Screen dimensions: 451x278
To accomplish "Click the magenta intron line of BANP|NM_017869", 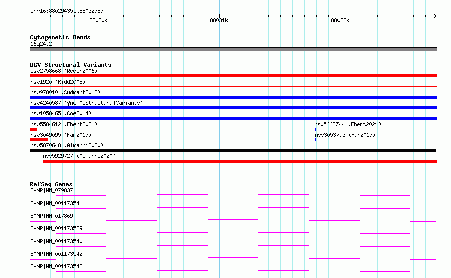I will [233, 220].
